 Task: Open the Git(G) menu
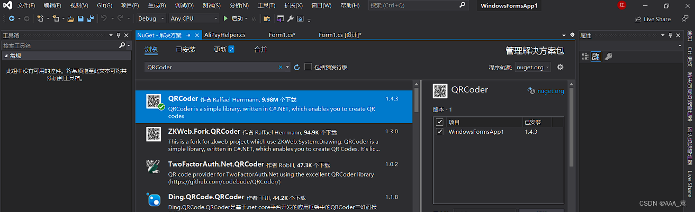(104, 5)
